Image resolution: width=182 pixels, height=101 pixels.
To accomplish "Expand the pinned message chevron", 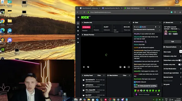I will pos(159,30).
